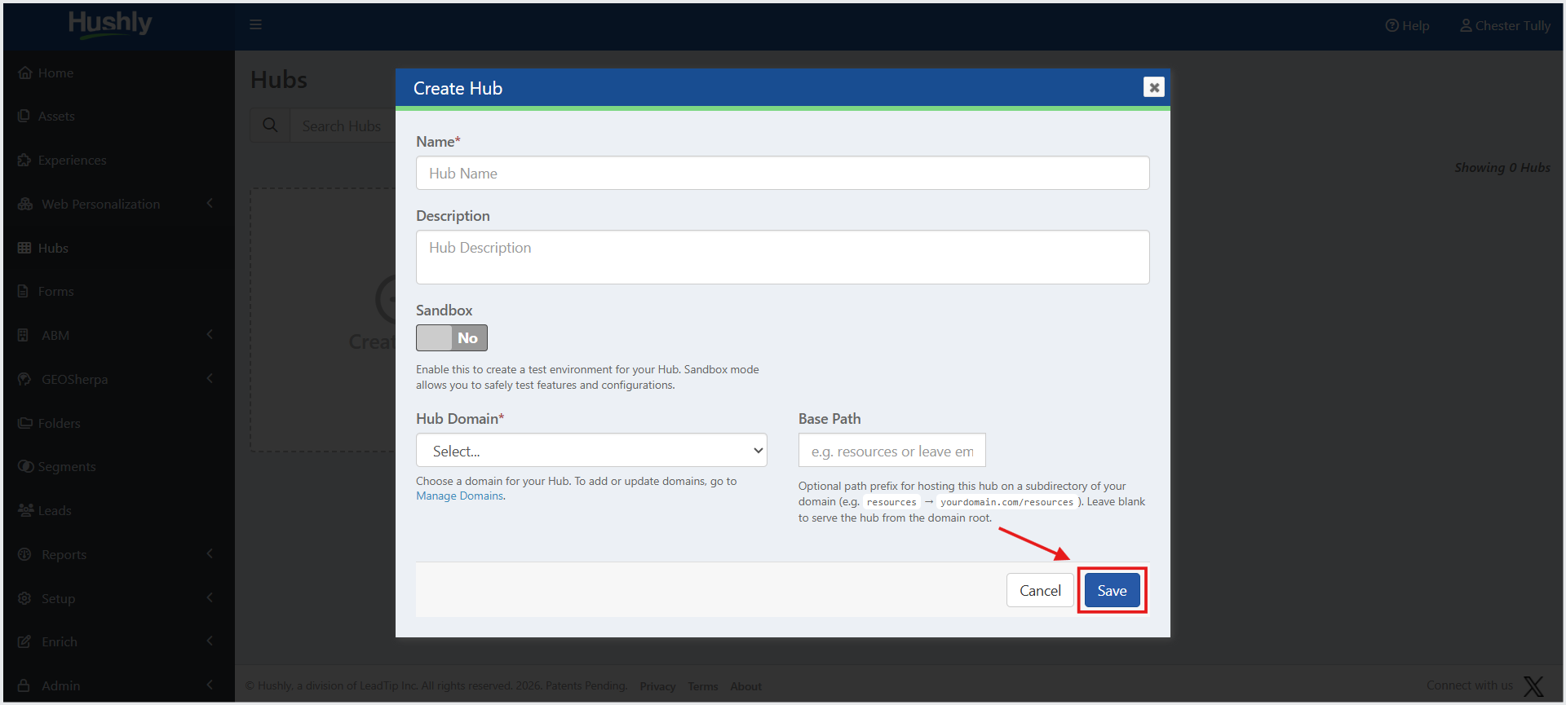
Task: Expand the Setup submenu chevron
Action: (x=210, y=597)
